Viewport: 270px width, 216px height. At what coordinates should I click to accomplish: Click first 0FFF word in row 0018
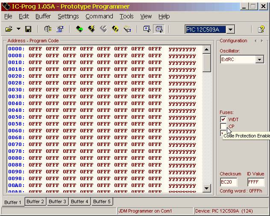35,69
